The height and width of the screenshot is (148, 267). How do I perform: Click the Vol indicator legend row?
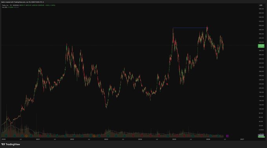coord(10,7)
